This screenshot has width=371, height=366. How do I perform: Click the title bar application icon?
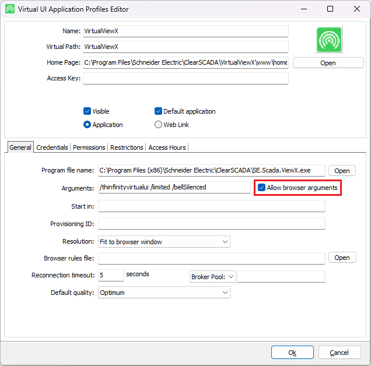click(10, 9)
